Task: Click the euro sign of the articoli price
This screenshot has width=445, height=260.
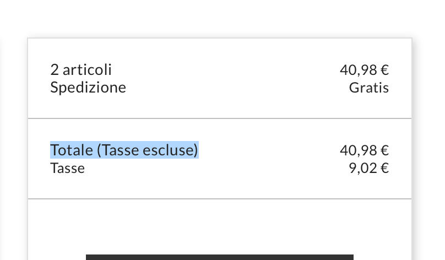Action: (384, 70)
